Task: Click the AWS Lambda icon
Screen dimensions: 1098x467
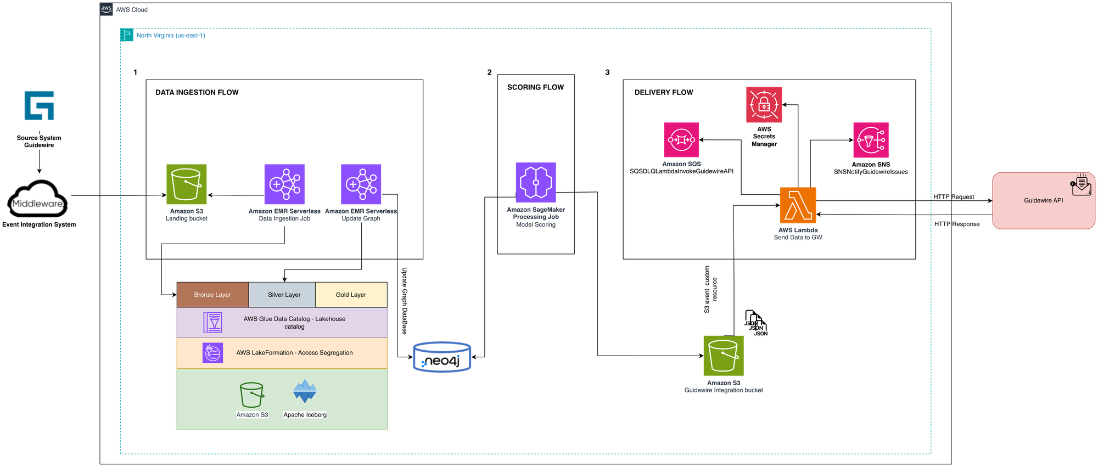Action: coord(798,205)
